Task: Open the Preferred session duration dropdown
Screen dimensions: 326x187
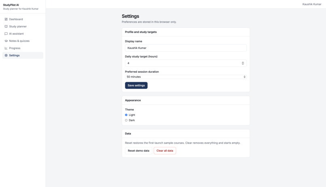Action: pos(186,77)
